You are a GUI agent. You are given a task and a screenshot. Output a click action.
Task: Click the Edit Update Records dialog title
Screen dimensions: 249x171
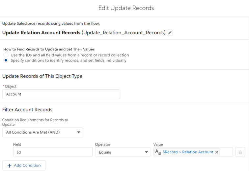tap(126, 8)
